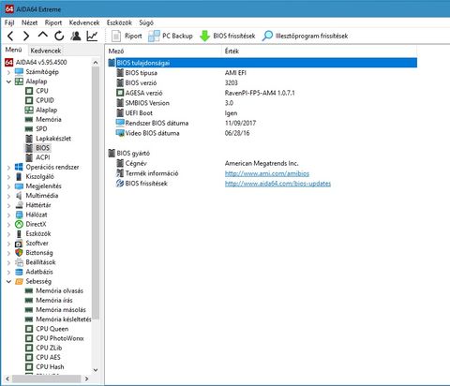Viewport: 450px width, 386px height.
Task: Open the www.ami.com/amibios link
Action: (x=267, y=173)
